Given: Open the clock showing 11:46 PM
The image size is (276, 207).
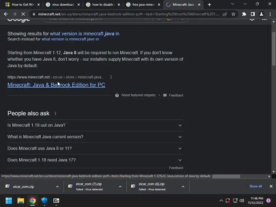Looking at the screenshot, I should pyautogui.click(x=256, y=201).
